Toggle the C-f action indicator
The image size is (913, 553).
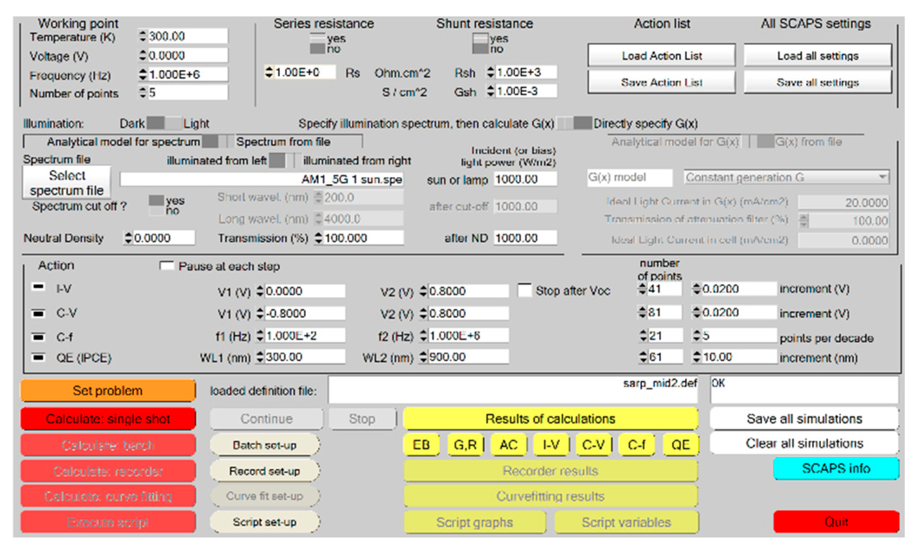pyautogui.click(x=38, y=337)
